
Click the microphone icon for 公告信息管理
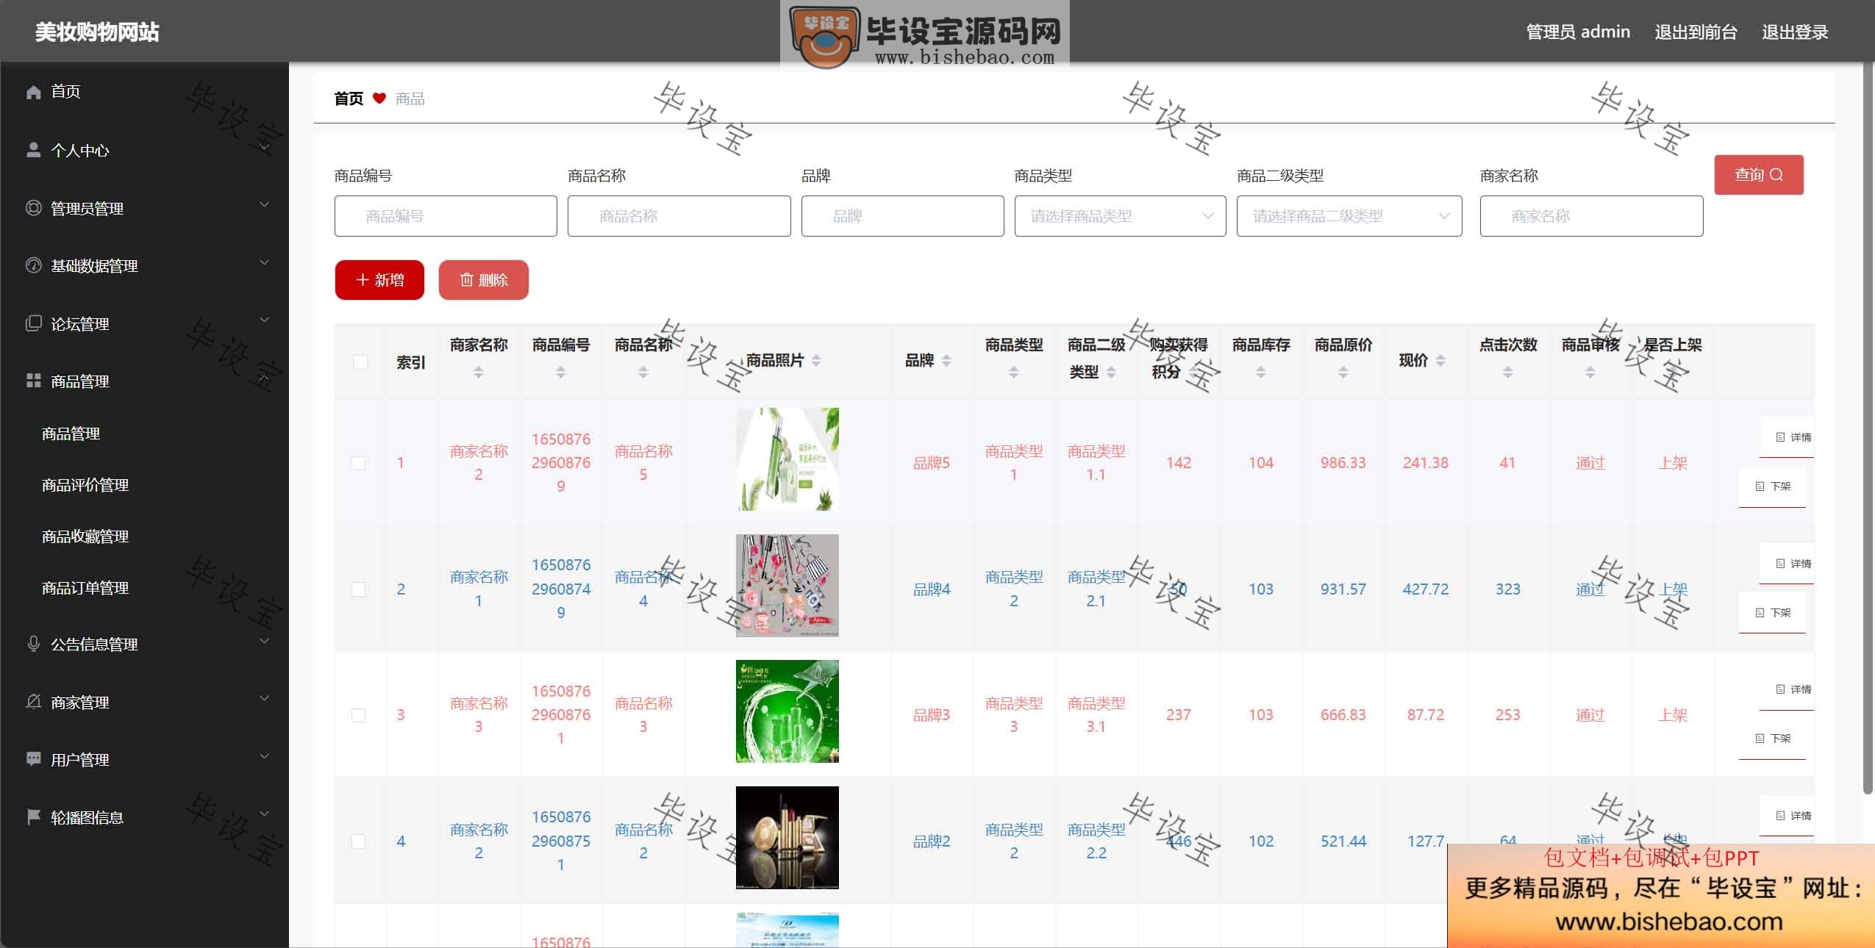tap(33, 644)
